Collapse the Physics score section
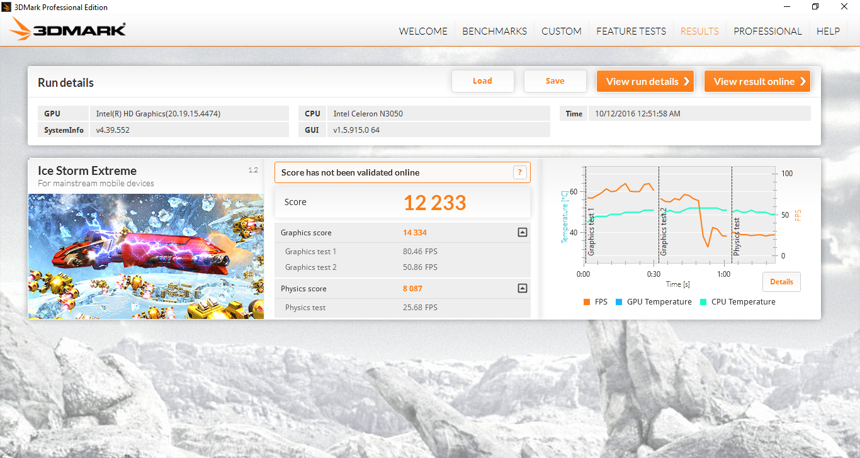This screenshot has width=860, height=458. [522, 288]
